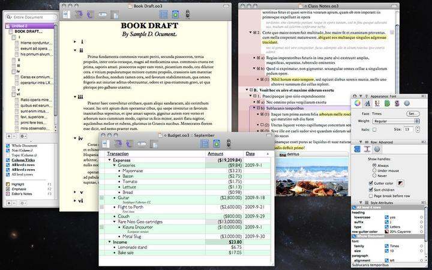This screenshot has width=432, height=270.
Task: Collapse the Expenses group in Budget
Action: pos(110,160)
